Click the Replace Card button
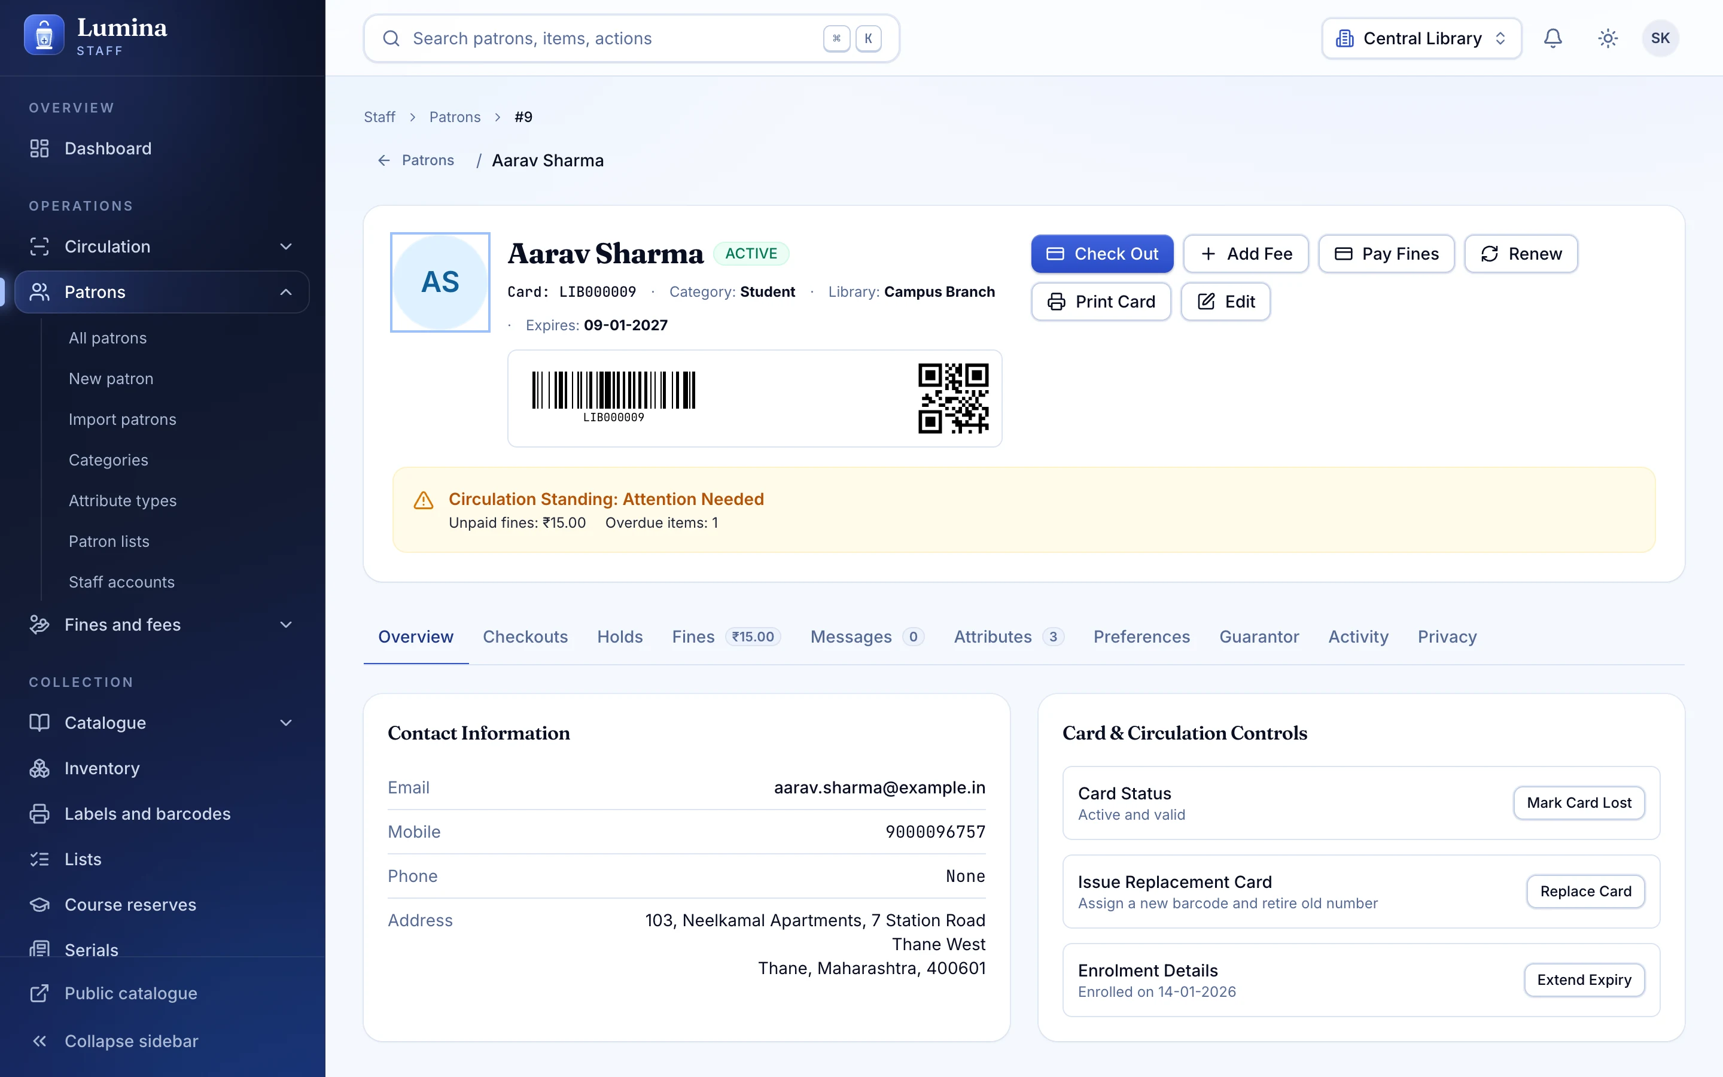The height and width of the screenshot is (1077, 1723). pyautogui.click(x=1585, y=891)
